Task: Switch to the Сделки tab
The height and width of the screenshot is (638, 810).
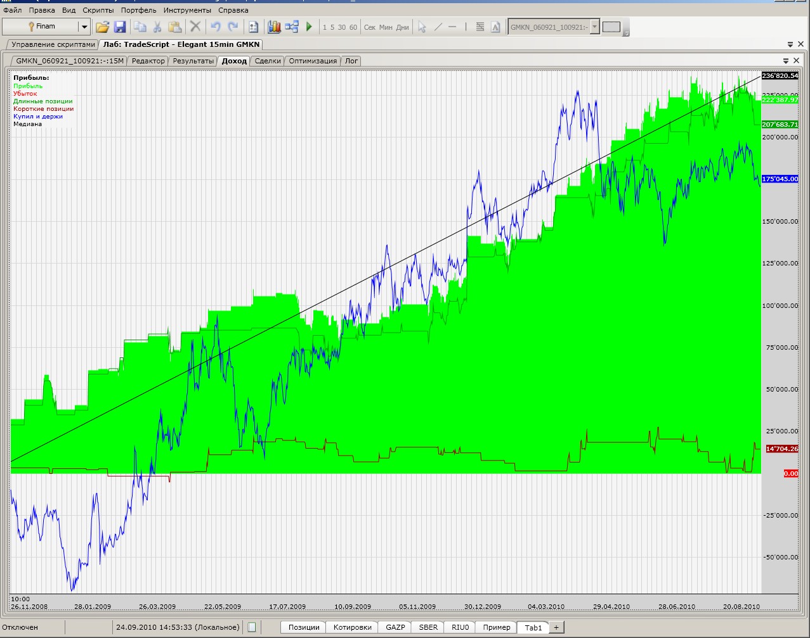Action: tap(268, 61)
